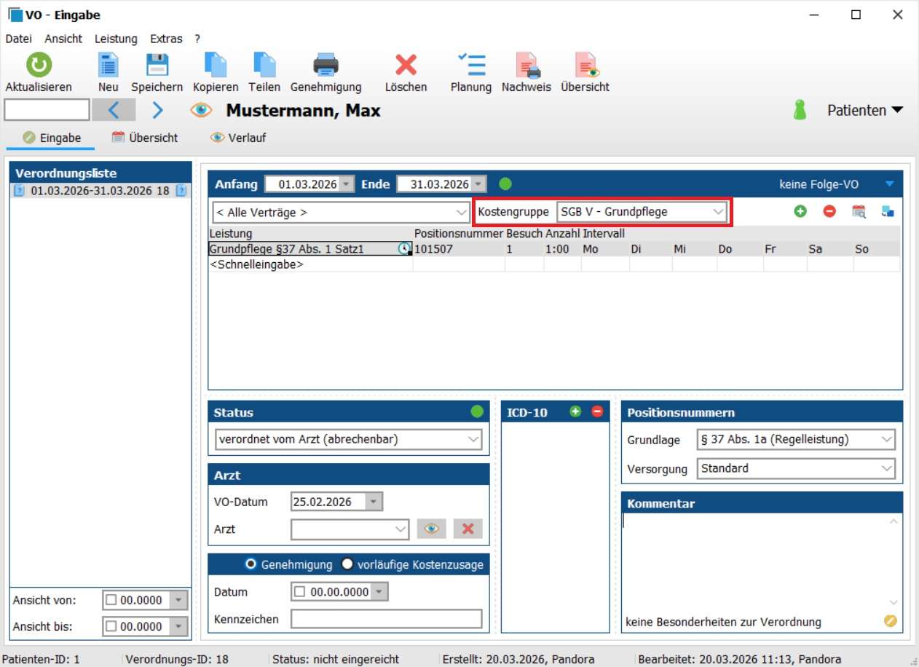Open the Kostengruppe dropdown
919x667 pixels.
click(642, 212)
